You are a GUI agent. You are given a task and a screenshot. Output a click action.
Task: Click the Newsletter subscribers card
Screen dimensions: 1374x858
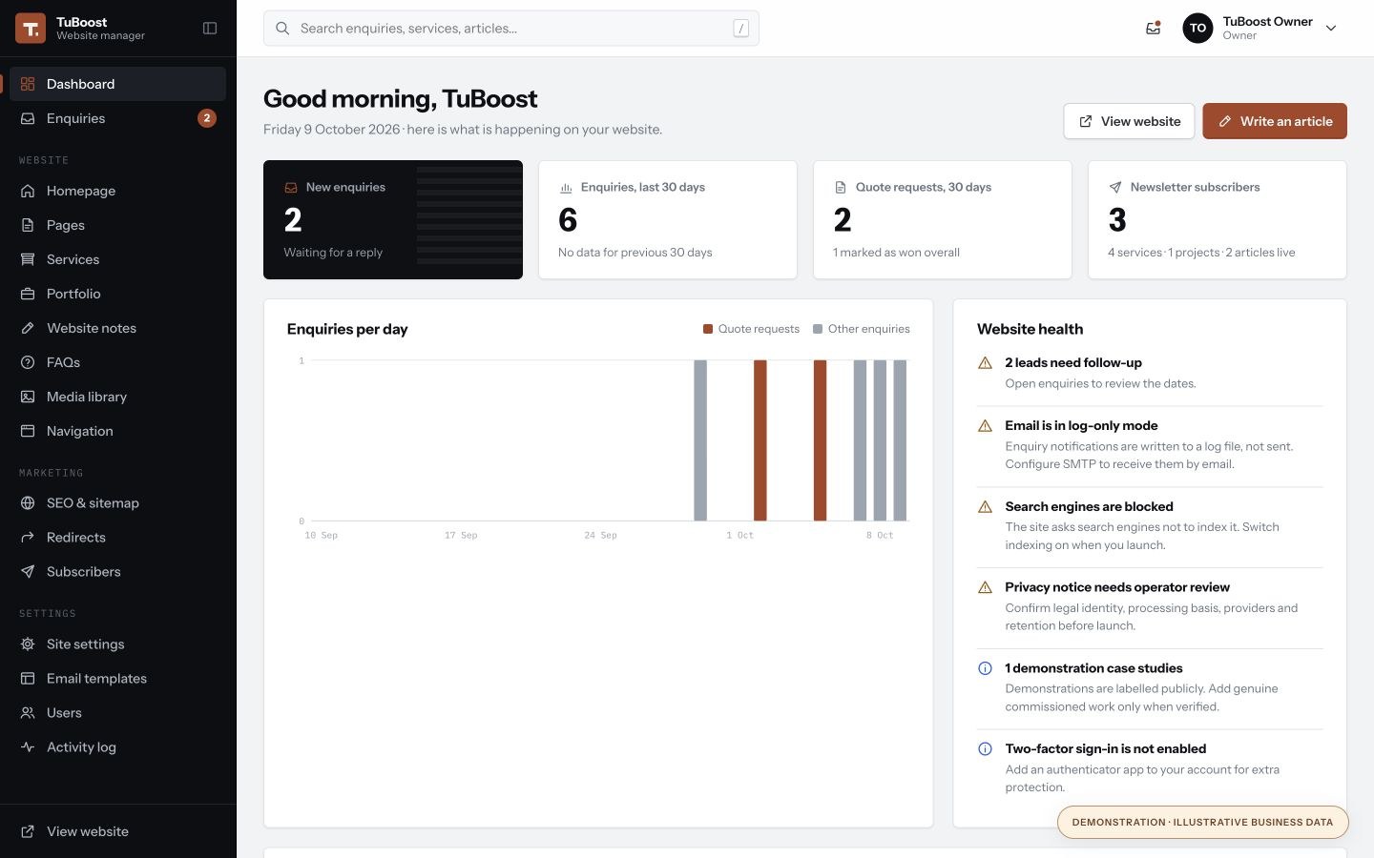coord(1218,219)
